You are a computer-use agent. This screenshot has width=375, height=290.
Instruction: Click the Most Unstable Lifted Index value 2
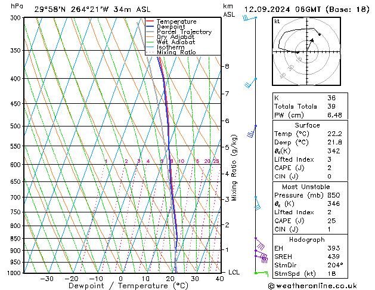pyautogui.click(x=329, y=212)
